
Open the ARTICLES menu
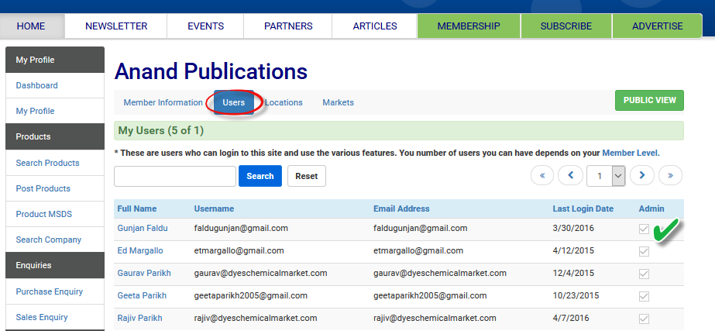click(375, 26)
